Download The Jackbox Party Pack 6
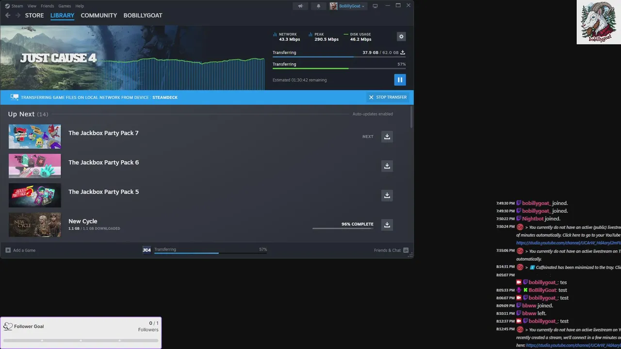This screenshot has height=349, width=621. (387, 166)
